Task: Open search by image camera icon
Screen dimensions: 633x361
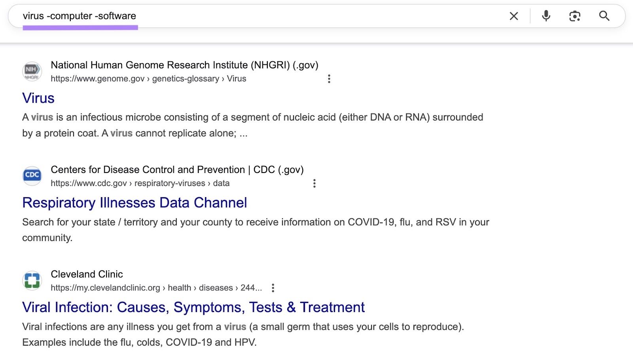Action: (x=574, y=16)
